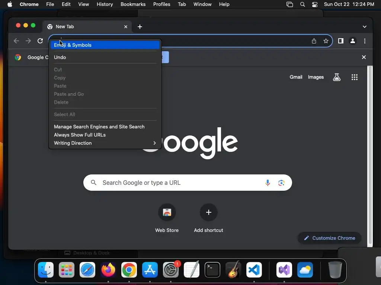Open Trash from the Dock

click(335, 270)
